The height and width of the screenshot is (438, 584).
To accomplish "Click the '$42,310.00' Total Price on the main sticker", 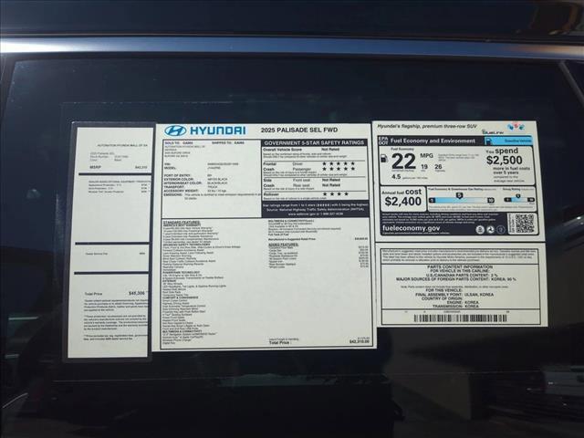I will (x=360, y=341).
